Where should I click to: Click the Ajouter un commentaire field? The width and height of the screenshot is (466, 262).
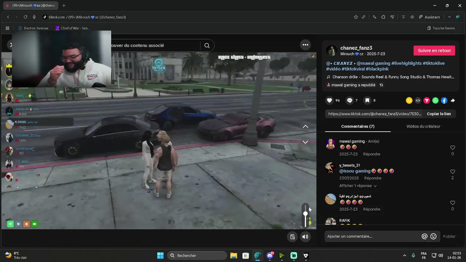(x=373, y=236)
